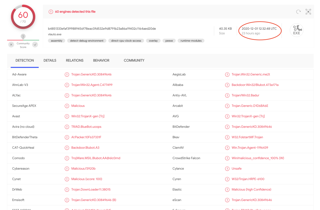The image size is (320, 210).
Task: Vote up with community score checkmark
Action: pyautogui.click(x=35, y=45)
